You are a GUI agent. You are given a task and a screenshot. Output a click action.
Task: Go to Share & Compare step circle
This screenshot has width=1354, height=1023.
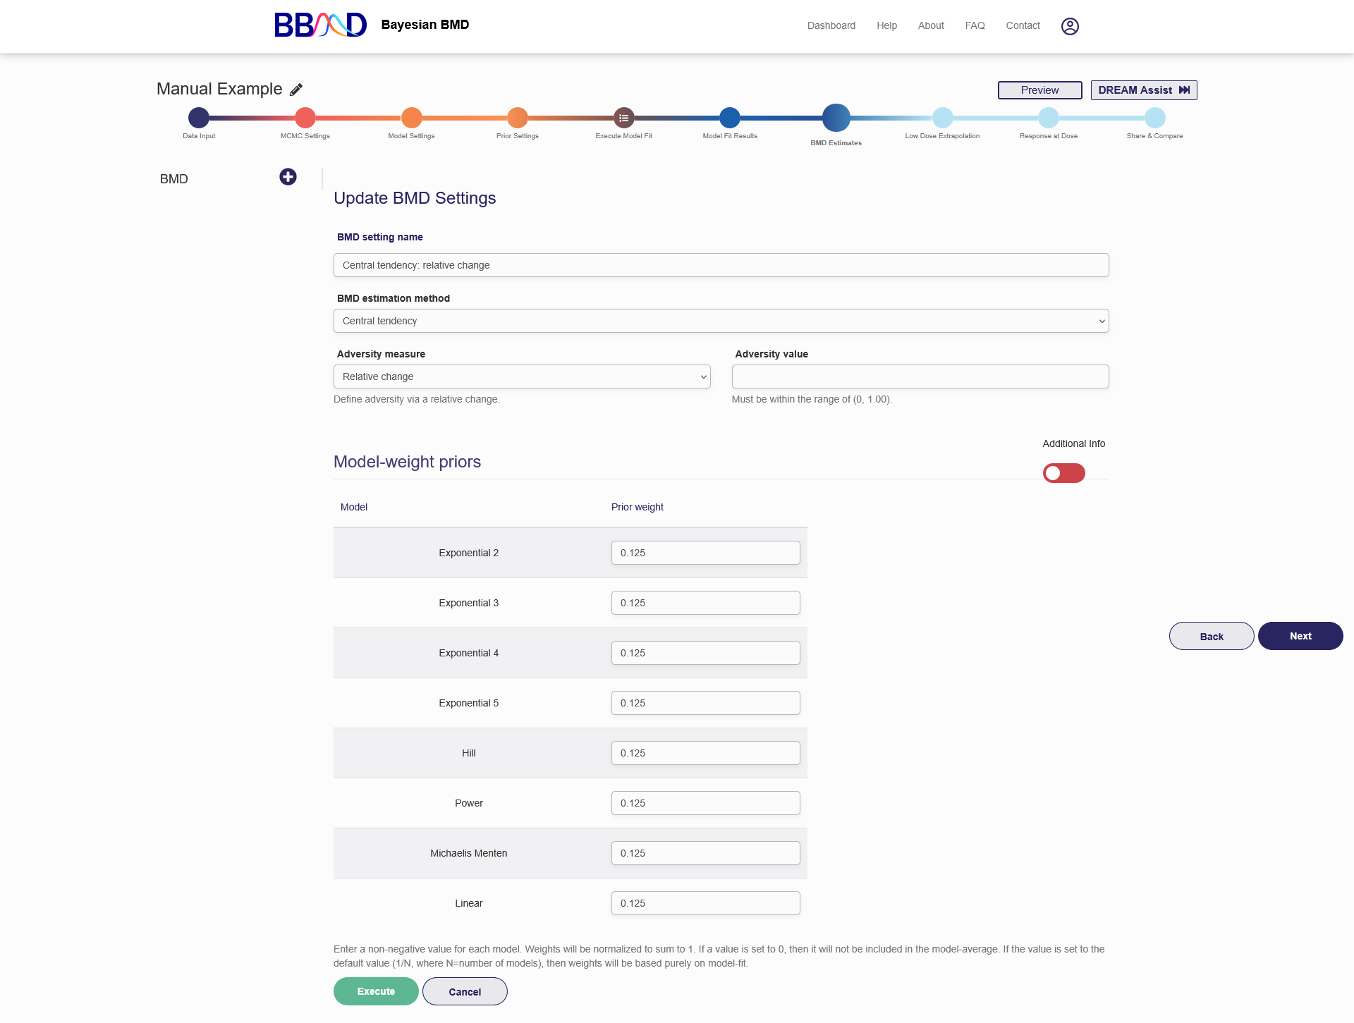pyautogui.click(x=1154, y=118)
